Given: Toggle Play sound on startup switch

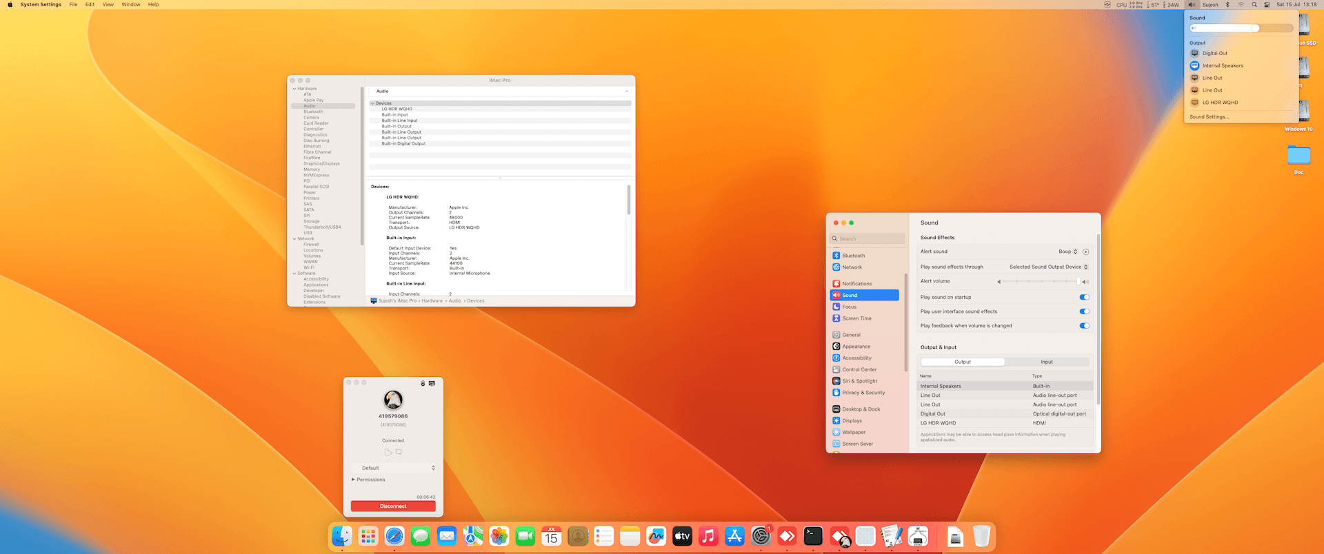Looking at the screenshot, I should 1084,297.
